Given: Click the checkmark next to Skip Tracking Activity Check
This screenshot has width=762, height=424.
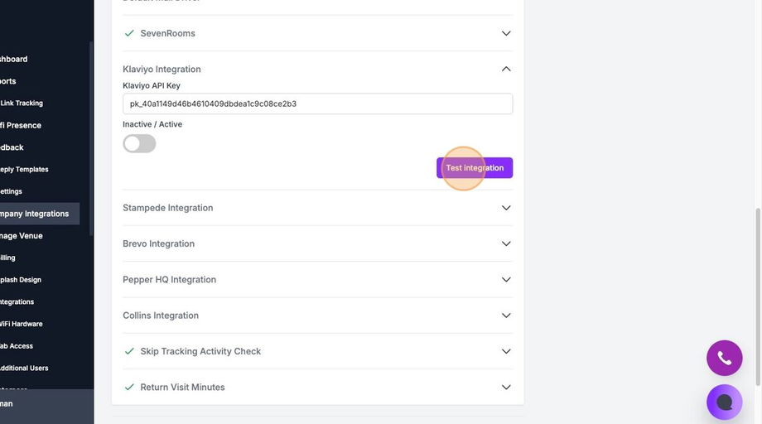Looking at the screenshot, I should coord(129,351).
